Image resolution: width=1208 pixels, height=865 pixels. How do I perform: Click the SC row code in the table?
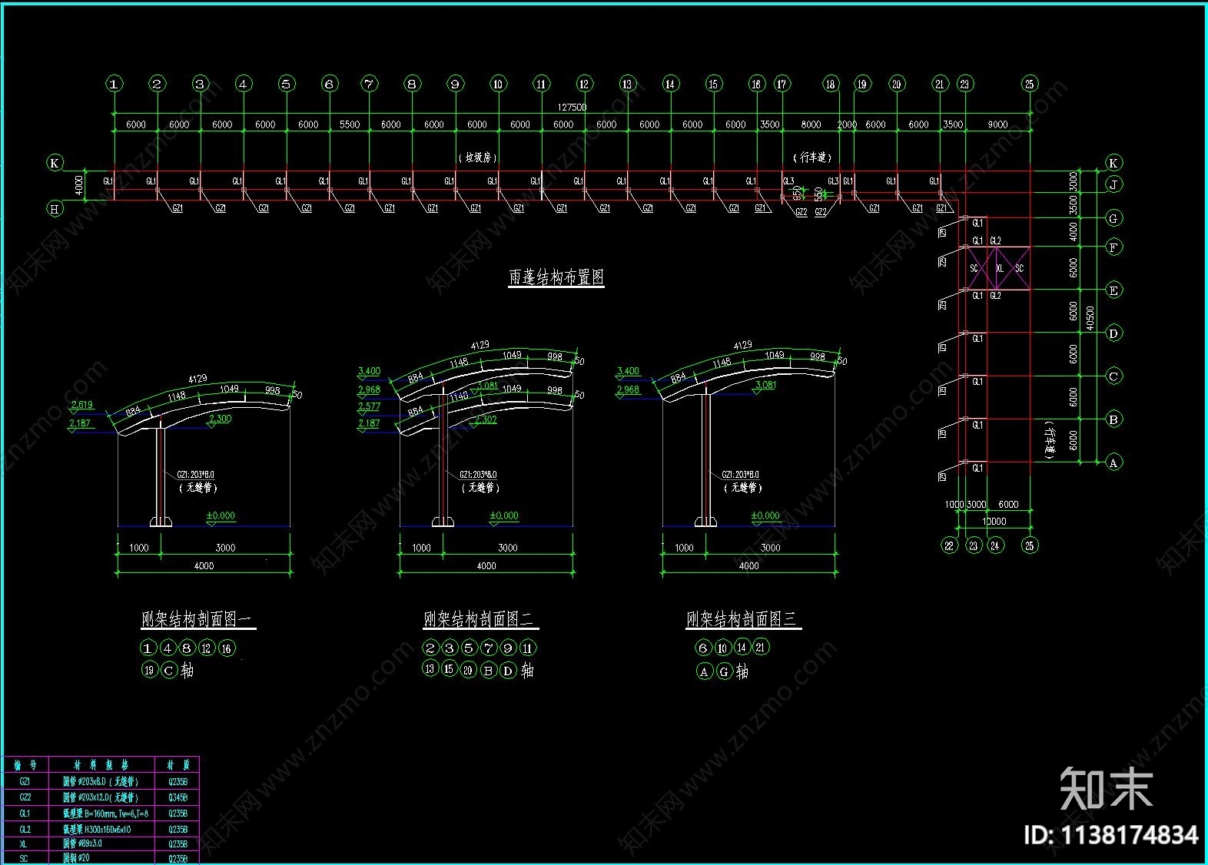[x=23, y=858]
